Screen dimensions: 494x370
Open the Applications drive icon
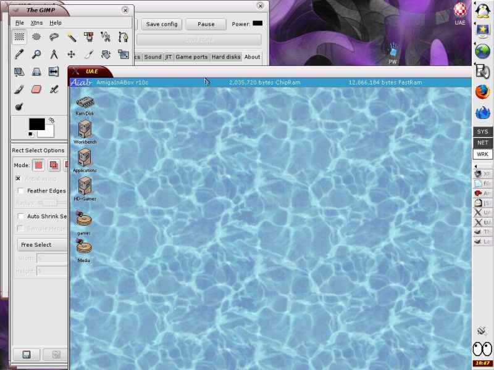[85, 160]
